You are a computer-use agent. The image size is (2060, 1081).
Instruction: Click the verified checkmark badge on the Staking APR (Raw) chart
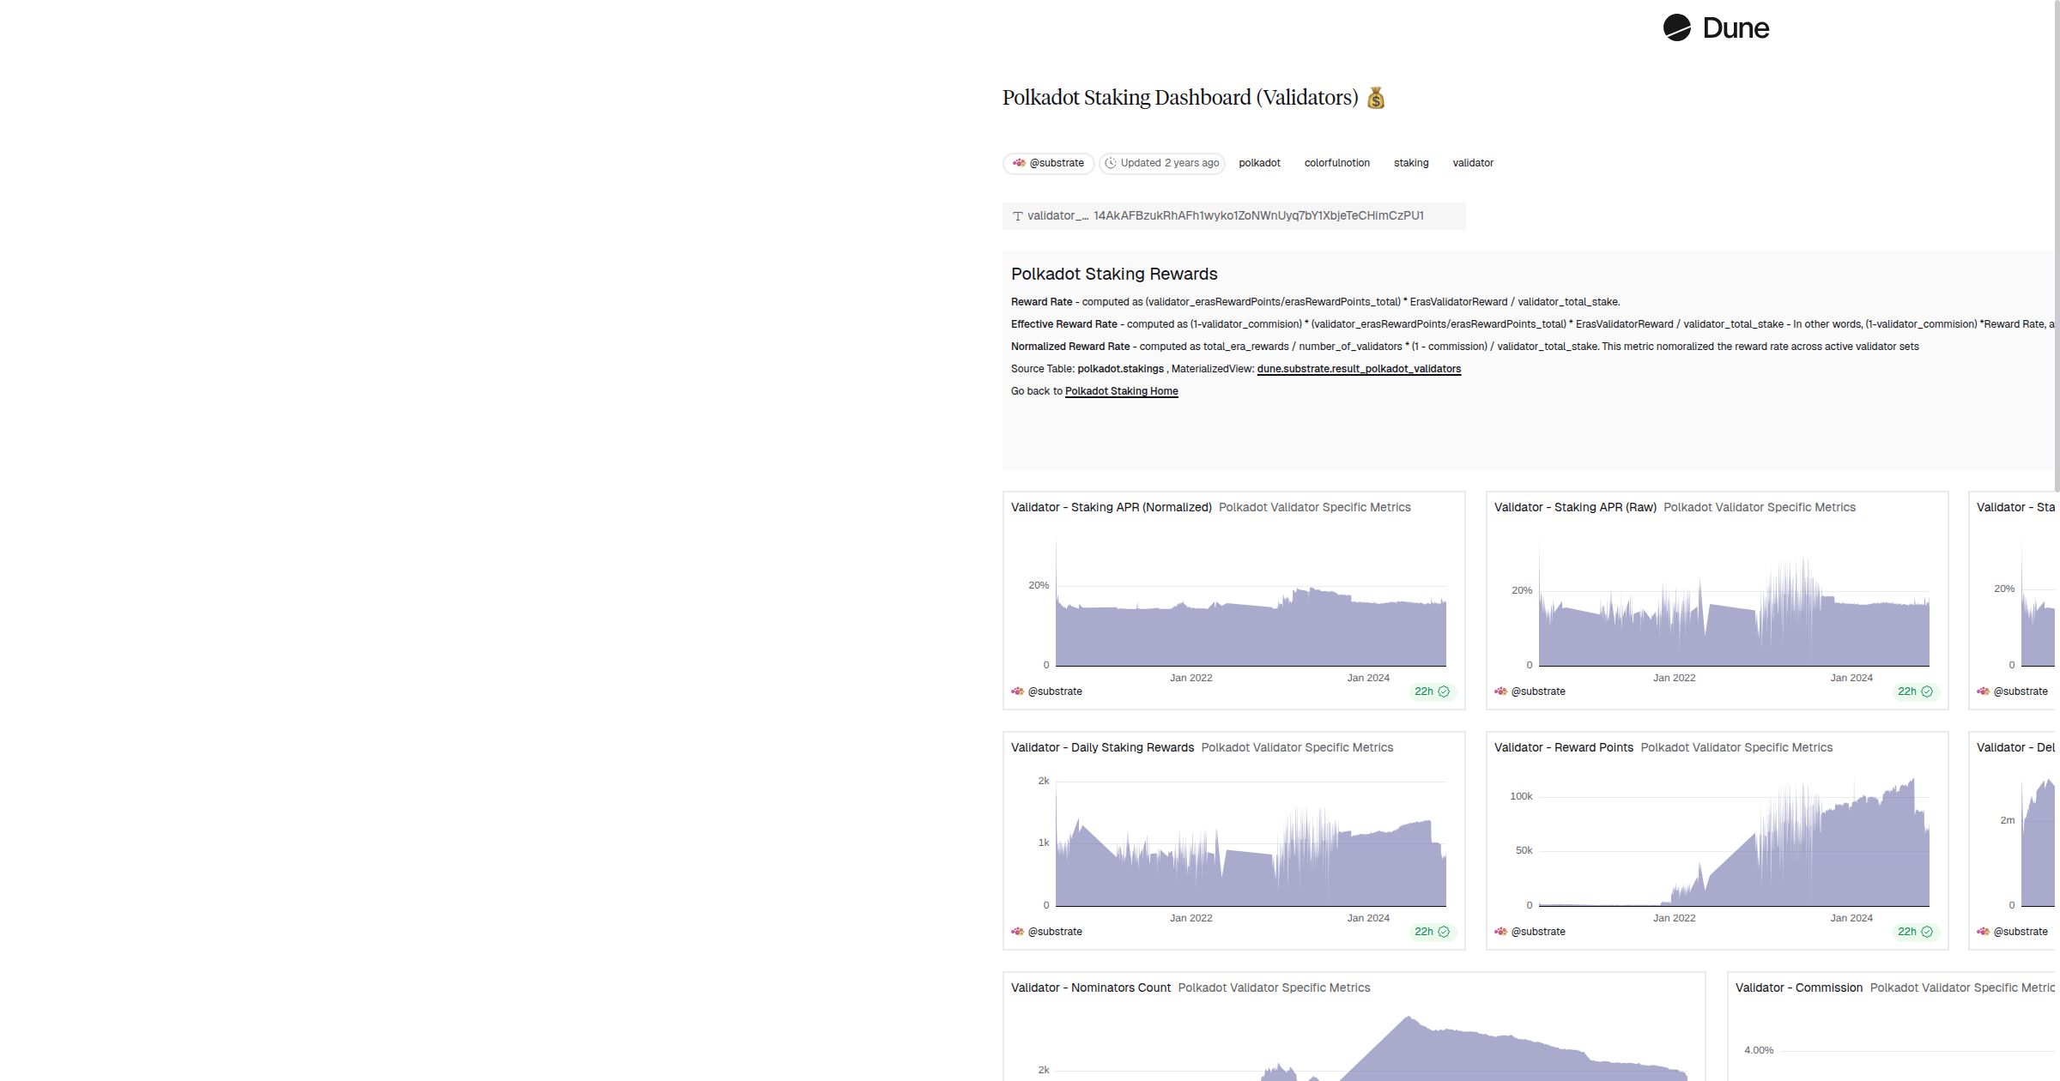(1925, 691)
